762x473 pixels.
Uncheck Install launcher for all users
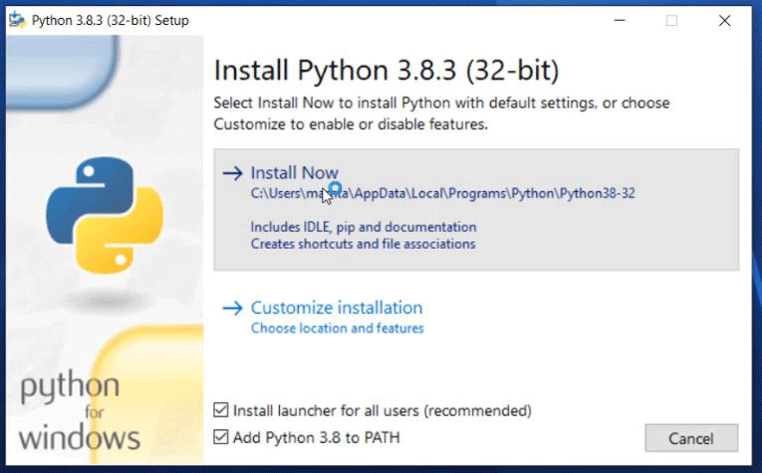click(220, 410)
